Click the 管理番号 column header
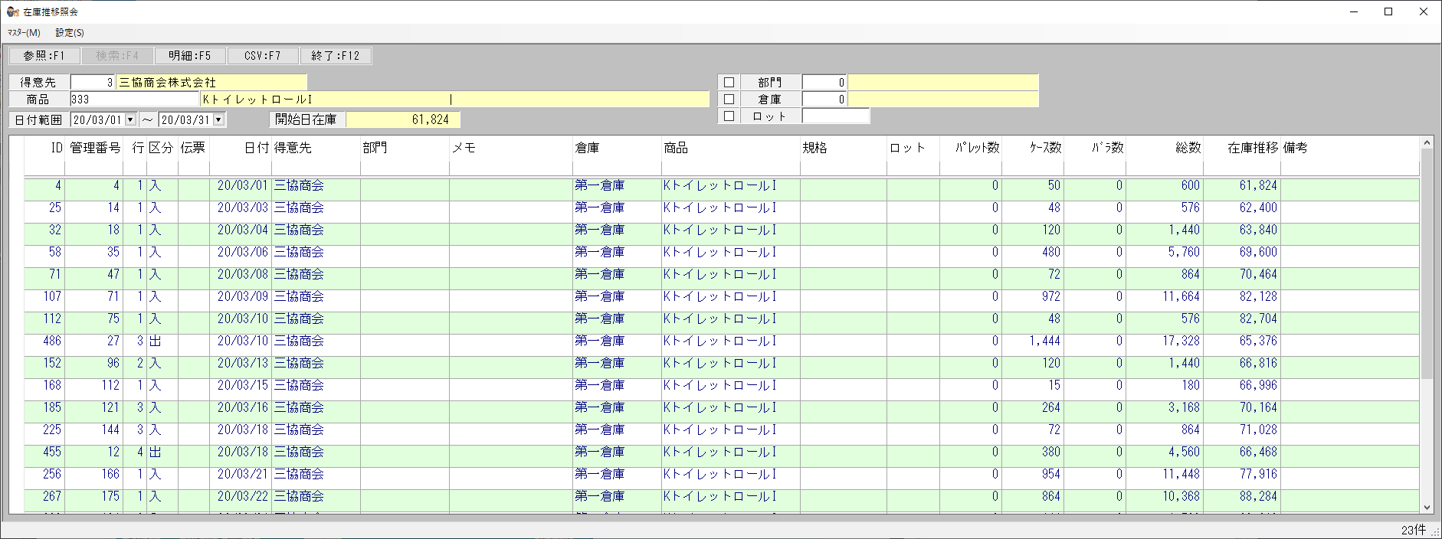 click(x=94, y=148)
